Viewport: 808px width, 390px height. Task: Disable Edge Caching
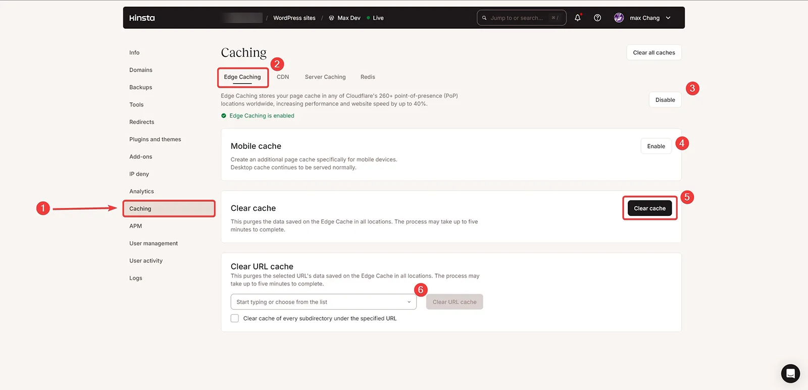(x=665, y=100)
